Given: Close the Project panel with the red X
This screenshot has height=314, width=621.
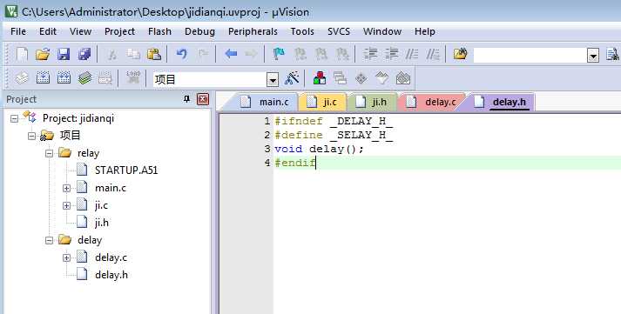Looking at the screenshot, I should tap(203, 99).
